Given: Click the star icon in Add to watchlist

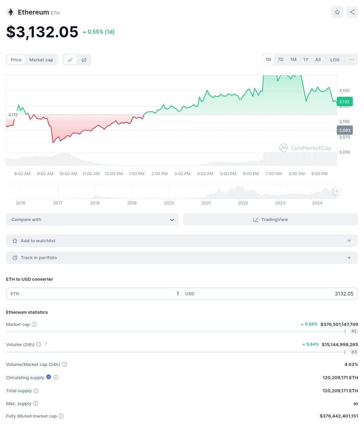Looking at the screenshot, I should point(15,241).
